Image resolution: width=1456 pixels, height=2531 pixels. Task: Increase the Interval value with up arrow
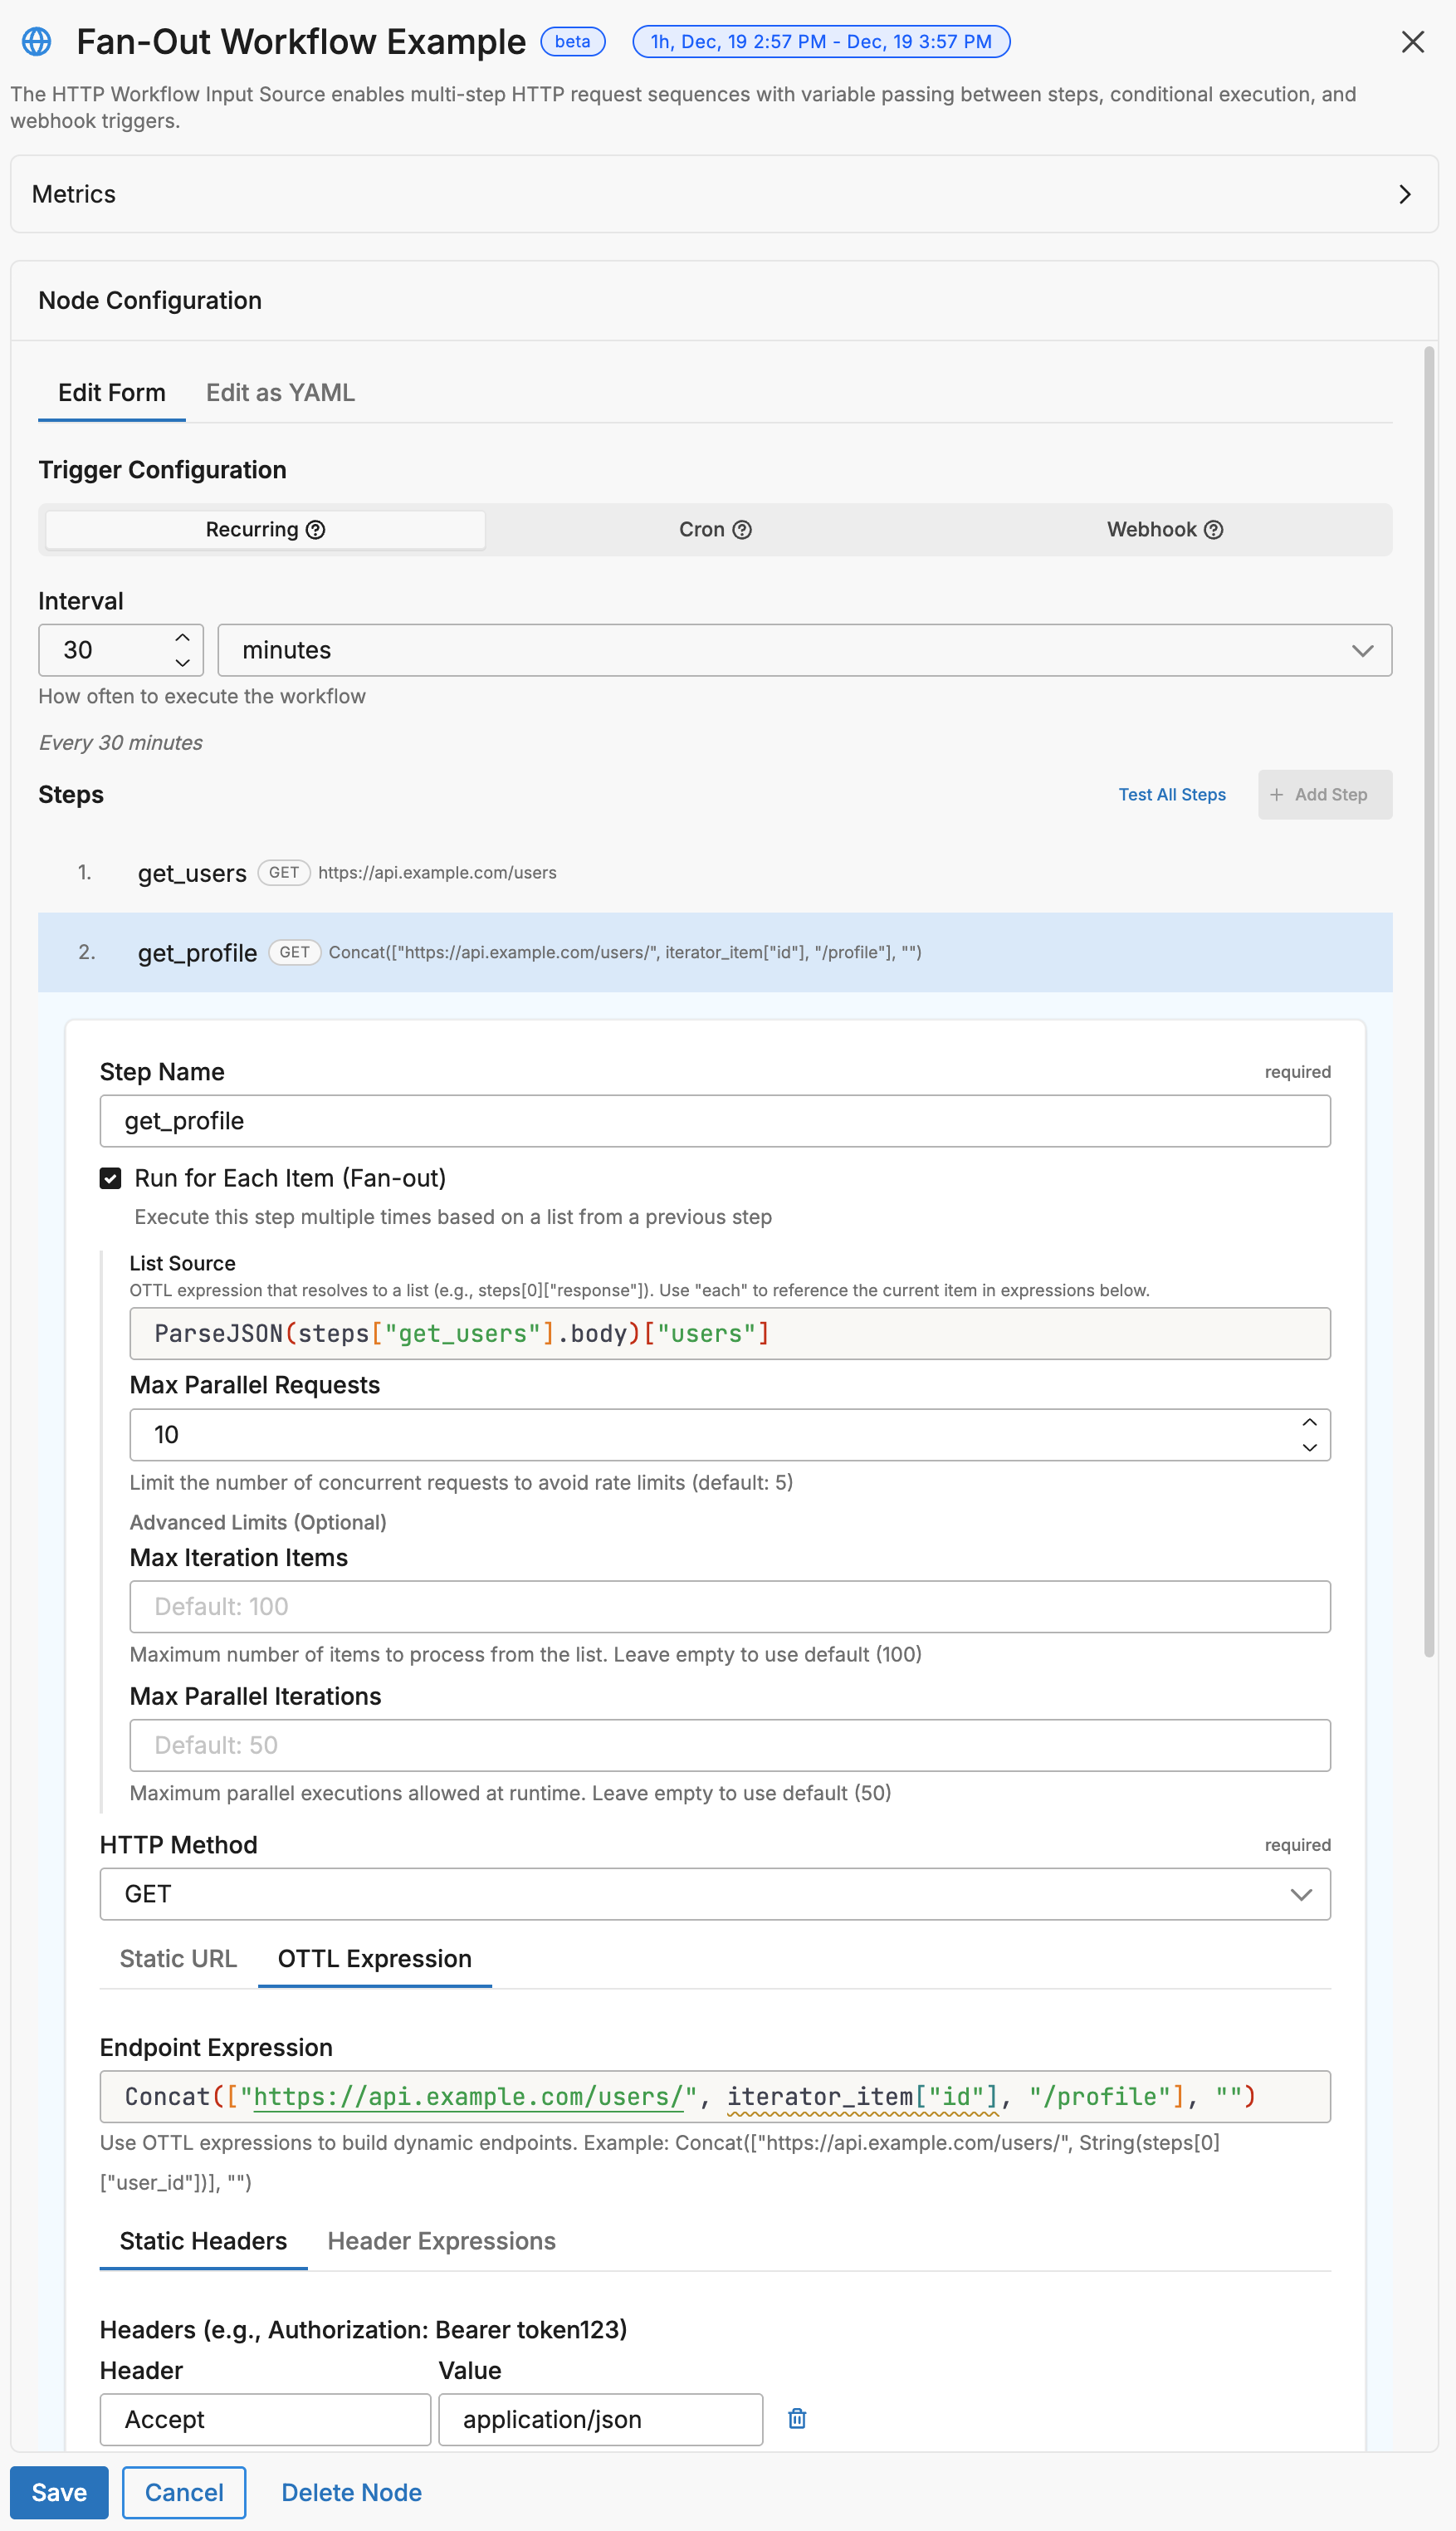(182, 637)
